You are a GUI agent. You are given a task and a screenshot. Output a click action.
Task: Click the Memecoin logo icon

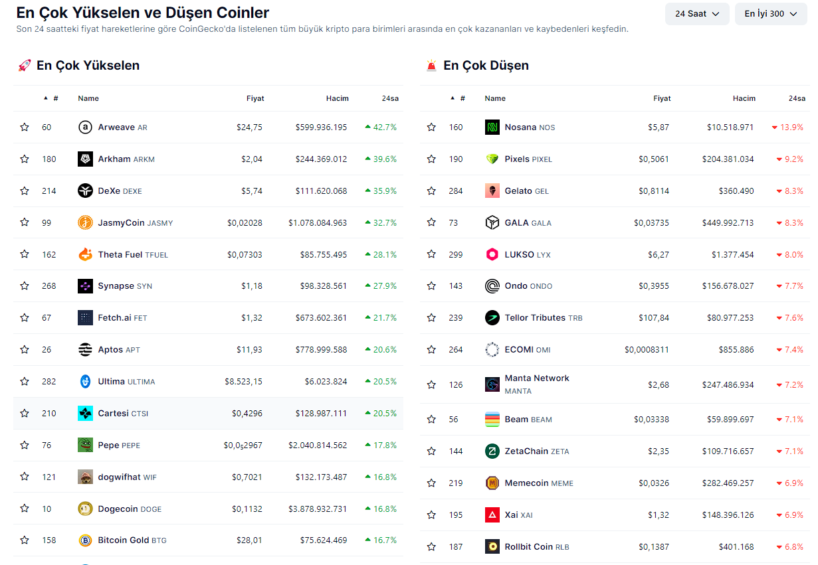[x=492, y=483]
